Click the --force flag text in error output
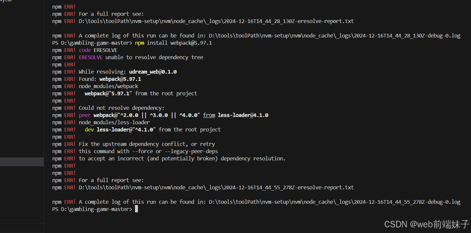471x233 pixels. [x=142, y=151]
